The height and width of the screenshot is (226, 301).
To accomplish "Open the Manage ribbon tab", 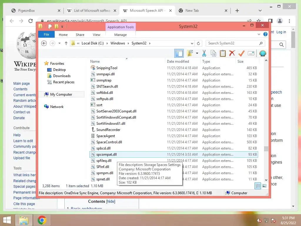I will tap(121, 35).
